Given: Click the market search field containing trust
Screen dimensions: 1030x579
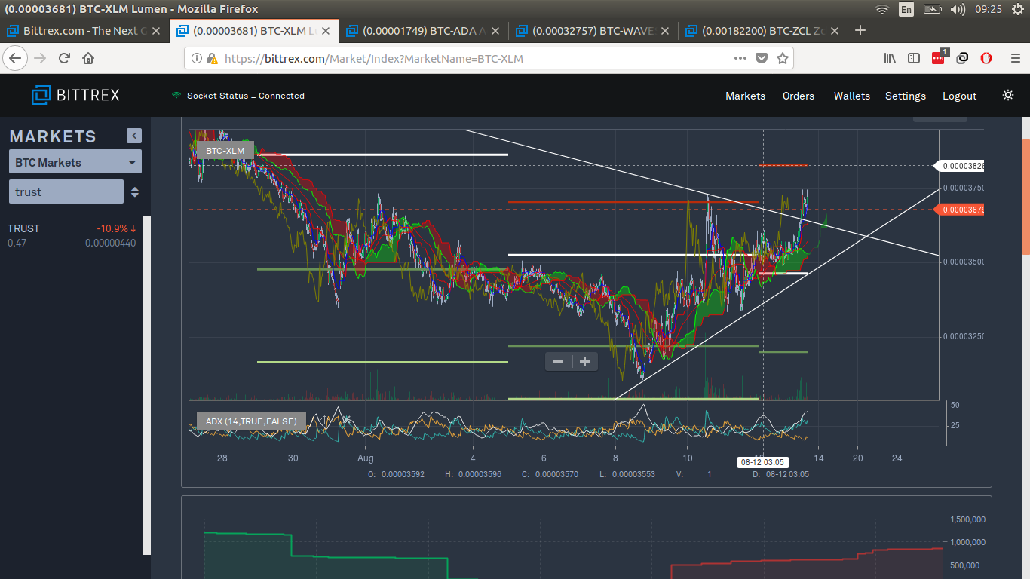Looking at the screenshot, I should tap(66, 191).
